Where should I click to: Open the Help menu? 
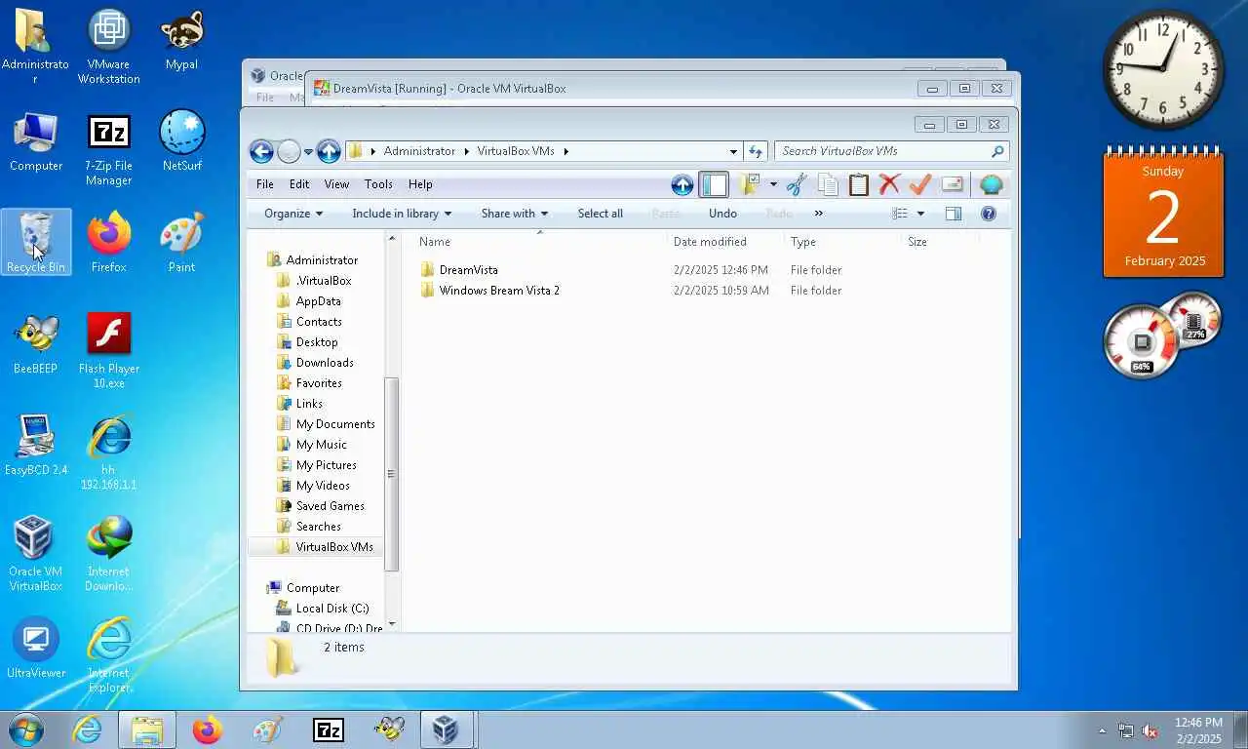coord(420,184)
